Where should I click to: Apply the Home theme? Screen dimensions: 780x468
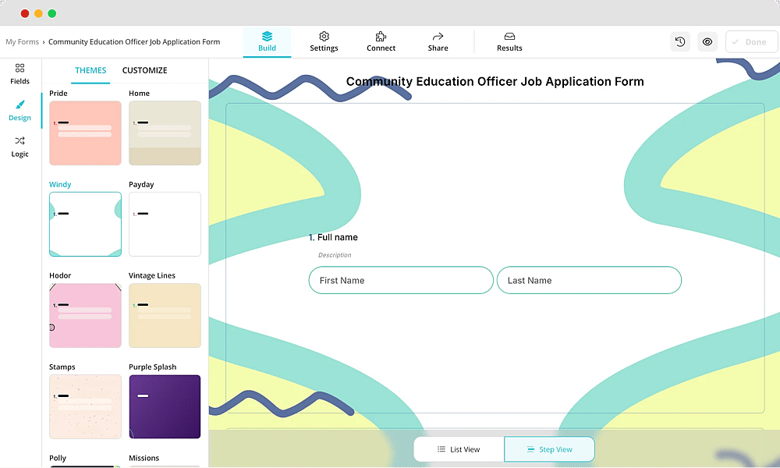tap(165, 133)
